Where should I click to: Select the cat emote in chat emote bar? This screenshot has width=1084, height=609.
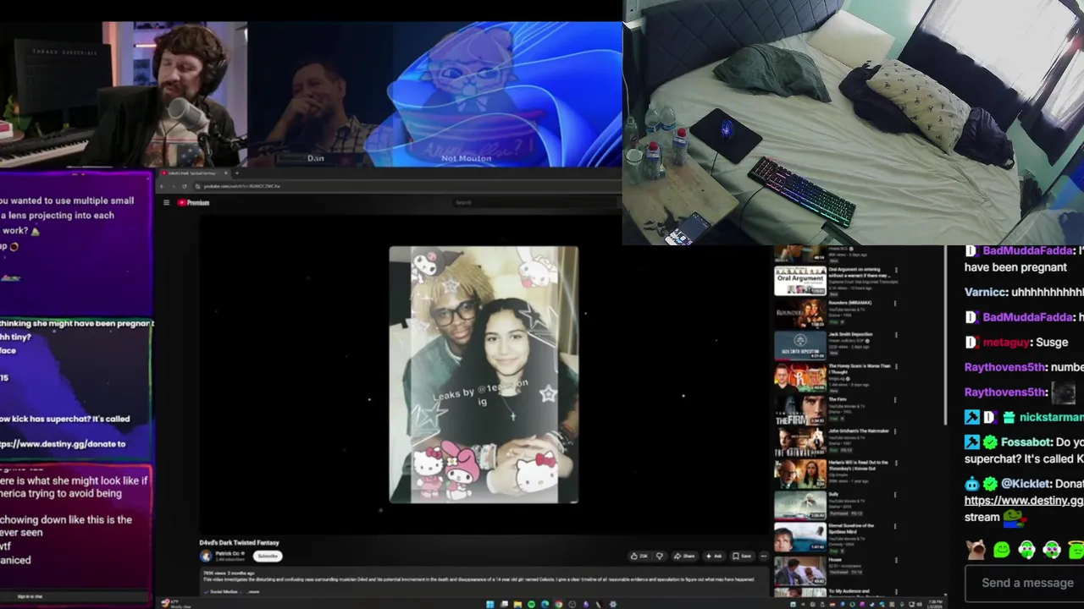[976, 551]
